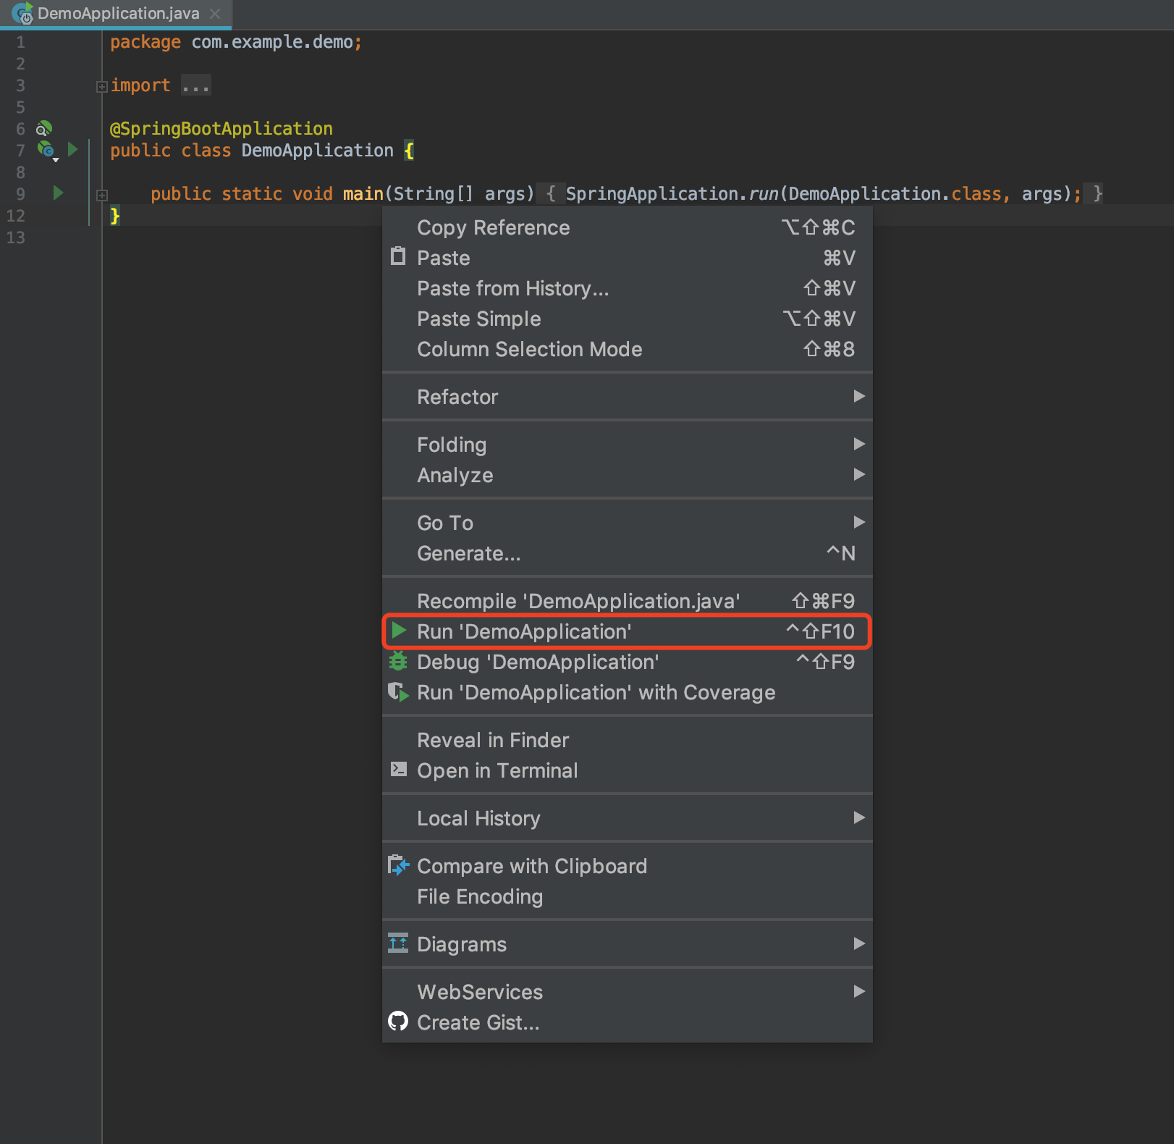
Task: Choose Recompile 'DemoApplication.java'
Action: coord(578,601)
